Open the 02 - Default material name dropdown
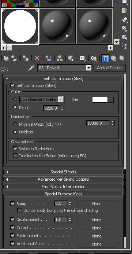The height and width of the screenshot is (254, 132). click(89, 68)
